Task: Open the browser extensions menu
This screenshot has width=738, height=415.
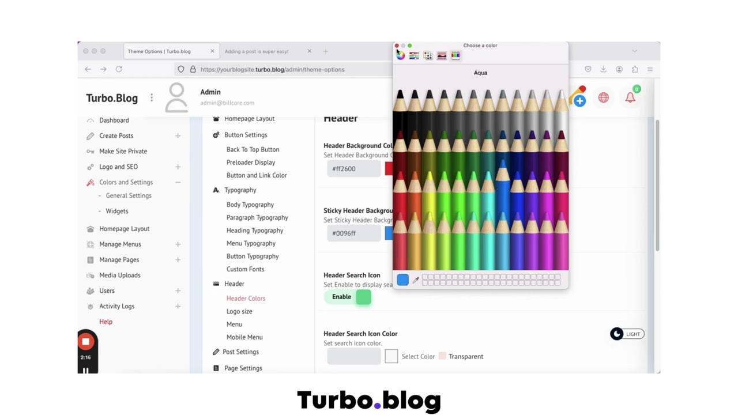Action: coord(635,69)
